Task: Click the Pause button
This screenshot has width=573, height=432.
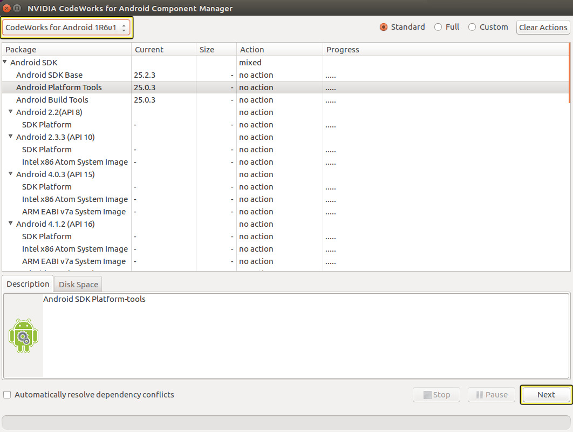Action: point(491,395)
